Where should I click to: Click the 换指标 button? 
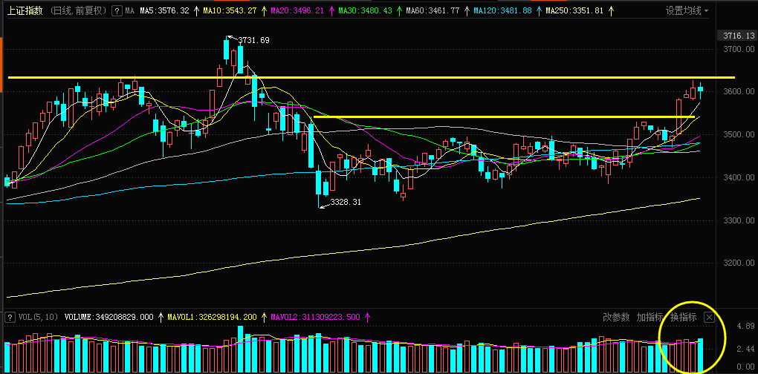[684, 317]
